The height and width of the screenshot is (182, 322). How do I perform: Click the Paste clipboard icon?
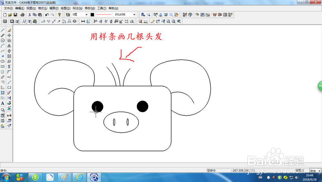tap(40, 14)
